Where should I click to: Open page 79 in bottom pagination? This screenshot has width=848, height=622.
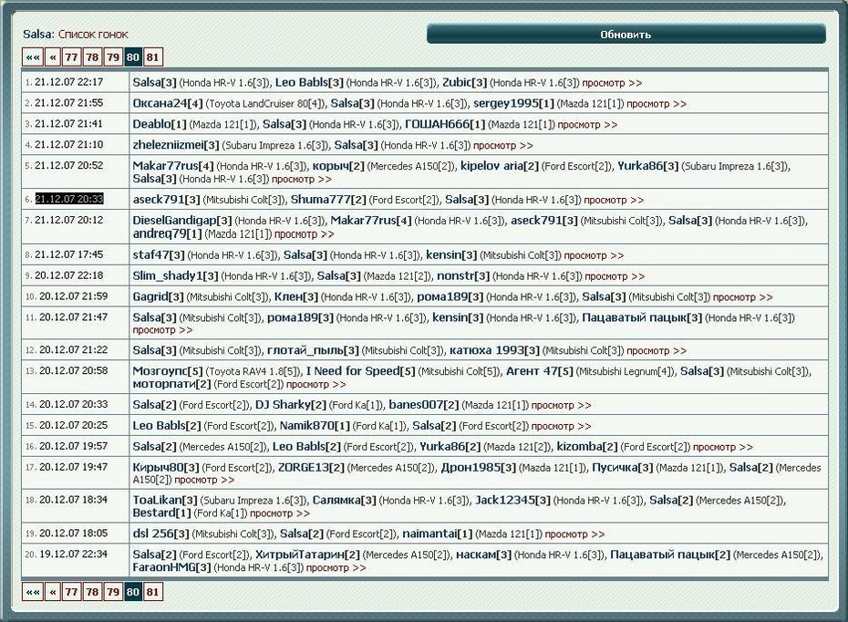(112, 592)
